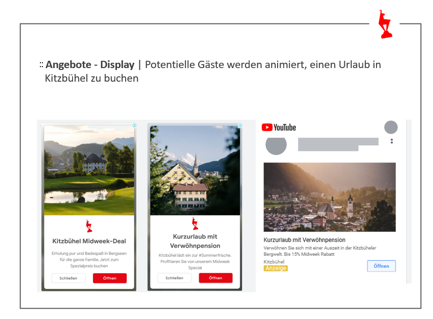433x319 pixels.
Task: Click Schließen in the Kurzurlaub ad
Action: coord(174,278)
